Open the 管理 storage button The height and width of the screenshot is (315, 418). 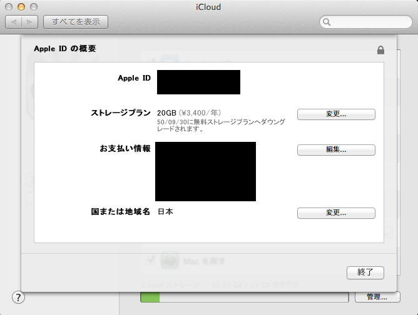pyautogui.click(x=377, y=297)
